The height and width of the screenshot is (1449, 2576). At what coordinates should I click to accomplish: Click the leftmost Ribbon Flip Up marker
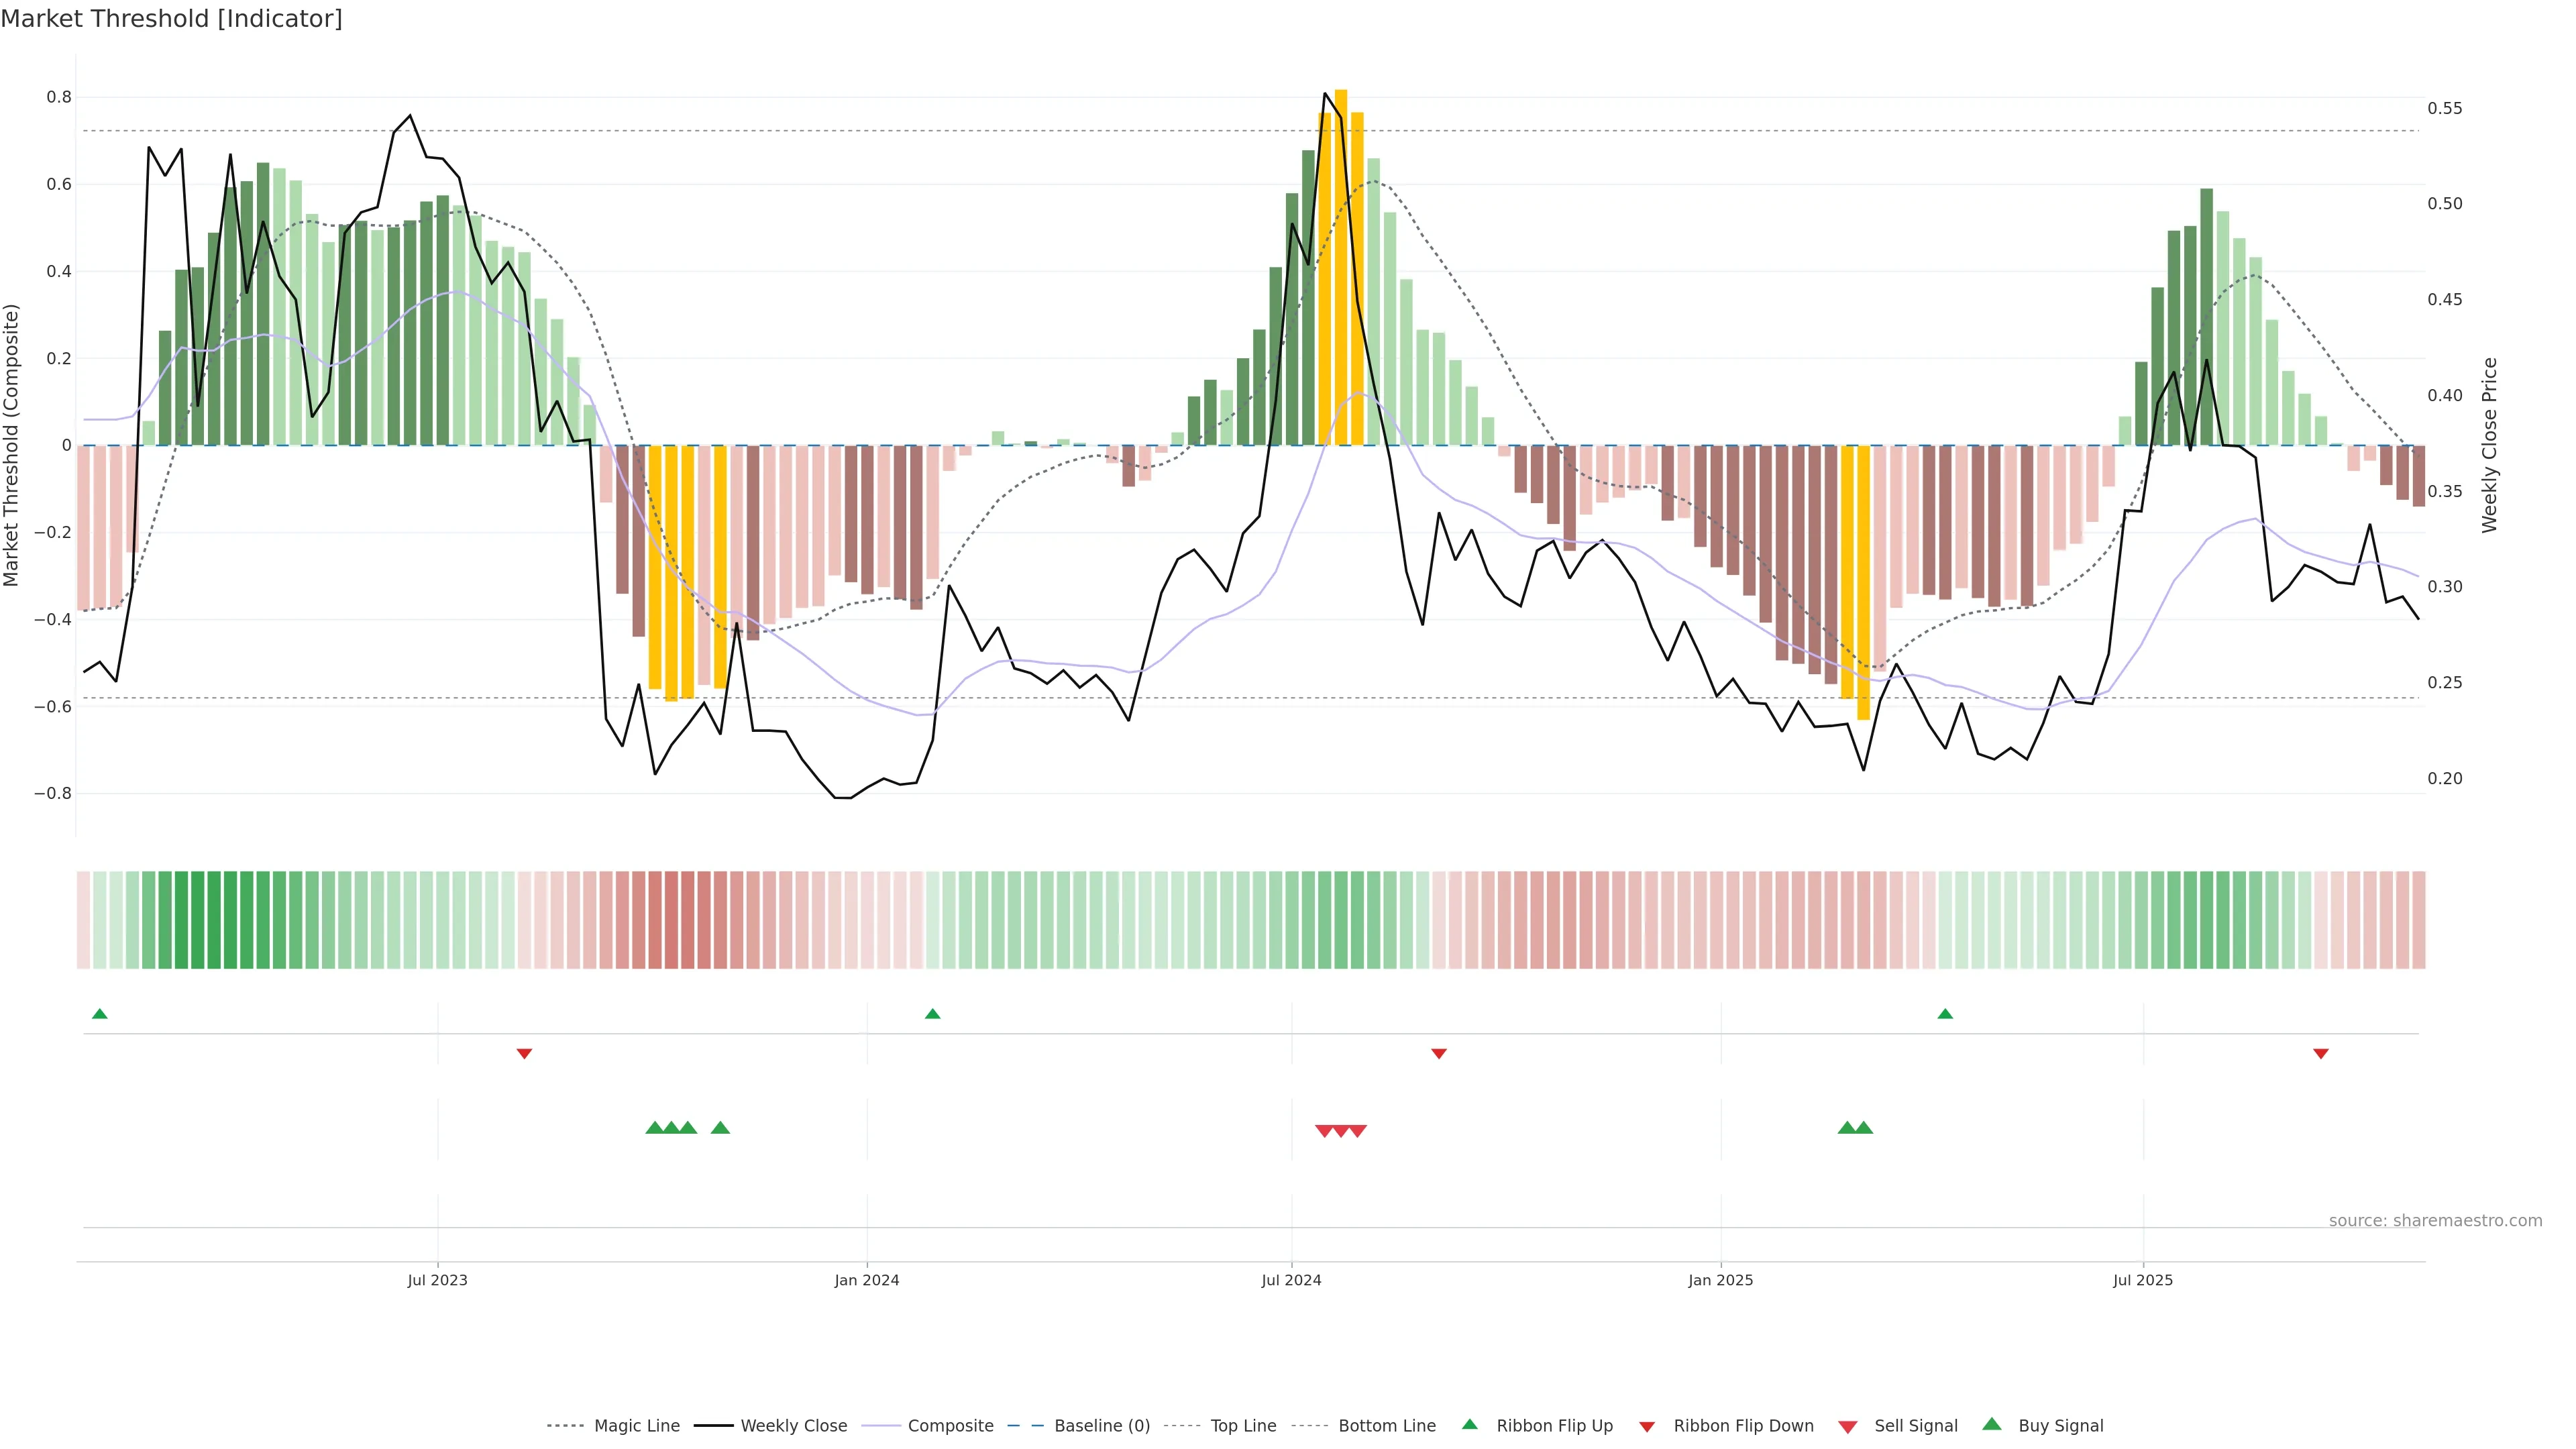pos(99,1014)
